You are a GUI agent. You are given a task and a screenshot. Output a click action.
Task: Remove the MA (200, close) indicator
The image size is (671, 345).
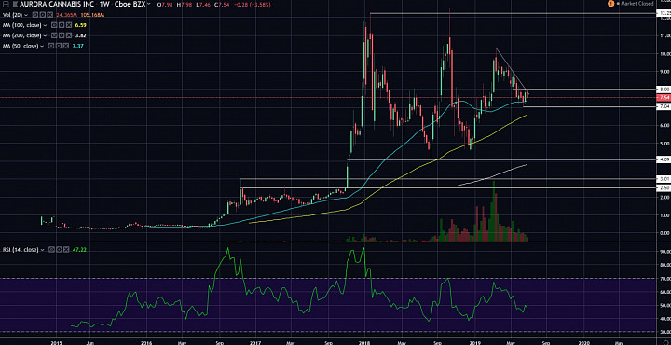click(x=69, y=35)
